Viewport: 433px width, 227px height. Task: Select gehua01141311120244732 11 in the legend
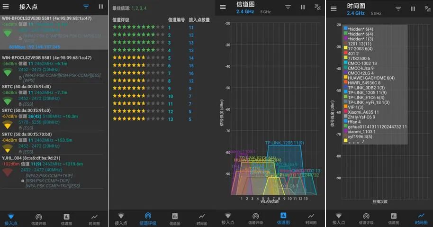377,127
